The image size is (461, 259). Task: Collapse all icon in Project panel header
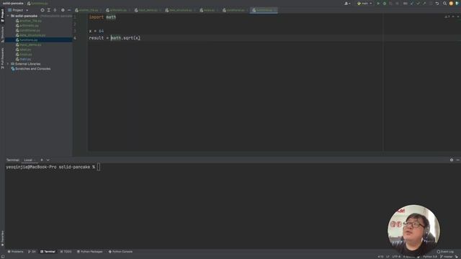coord(55,10)
